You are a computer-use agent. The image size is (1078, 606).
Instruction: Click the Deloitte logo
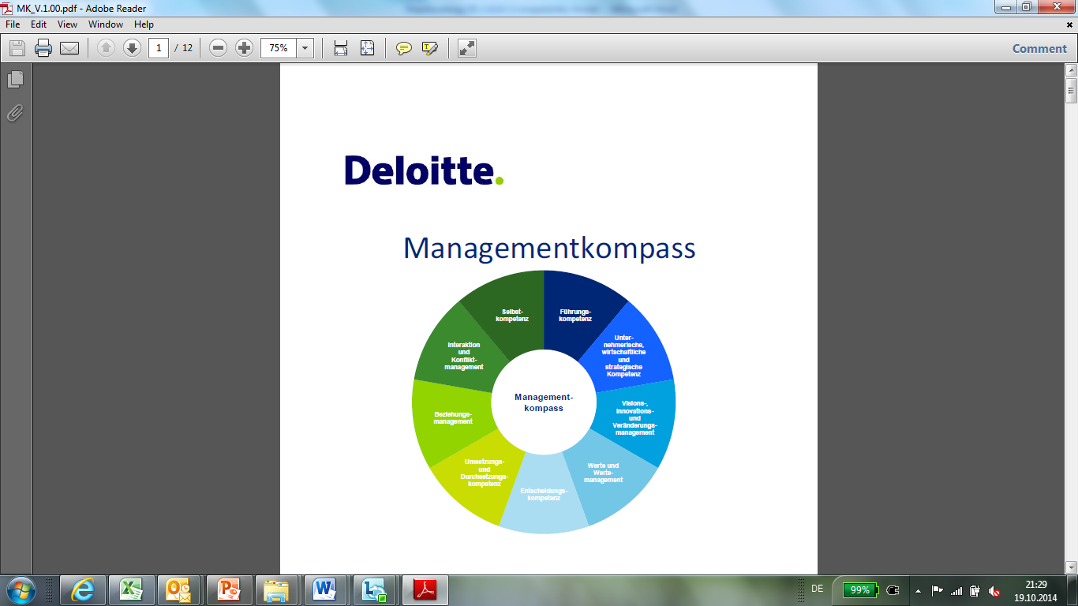424,170
